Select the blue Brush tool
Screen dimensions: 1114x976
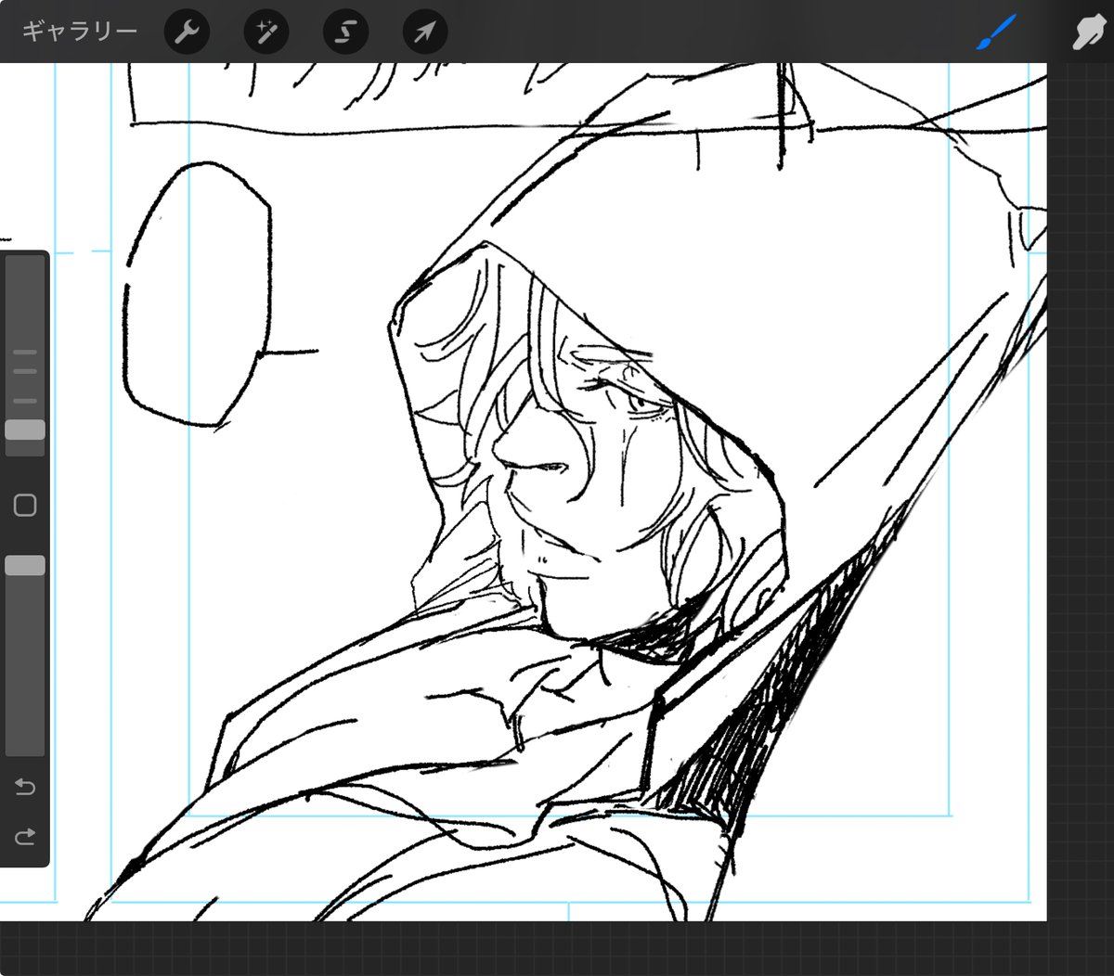[996, 32]
